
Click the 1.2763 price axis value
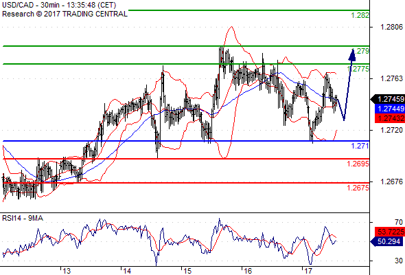pos(391,78)
